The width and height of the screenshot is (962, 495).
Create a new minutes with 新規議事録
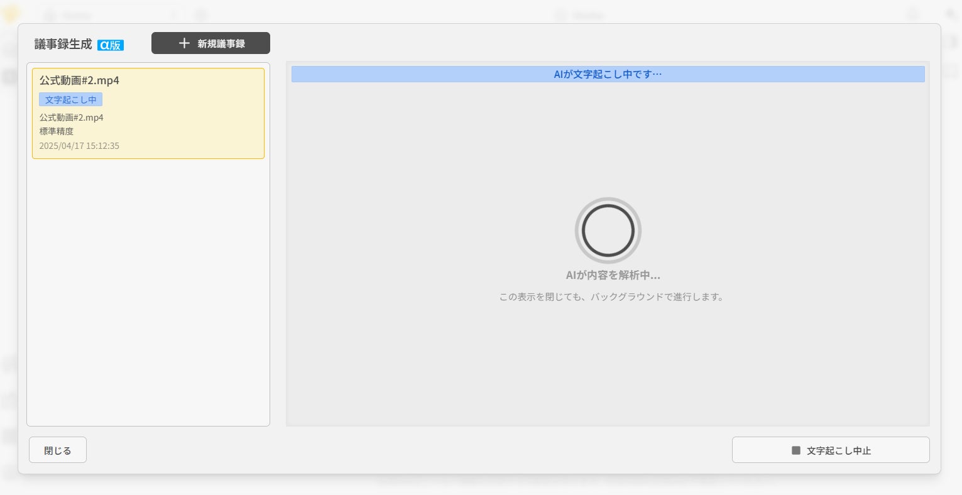coord(210,43)
